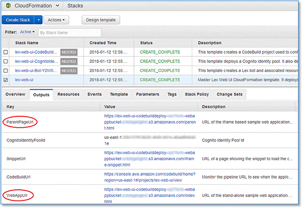302x209 pixels.
Task: Switch to the Events tab
Action: tap(95, 94)
